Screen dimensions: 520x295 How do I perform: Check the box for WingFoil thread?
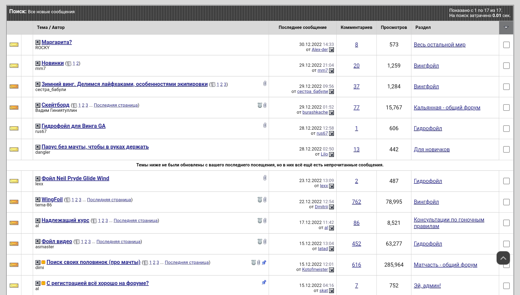pyautogui.click(x=506, y=202)
